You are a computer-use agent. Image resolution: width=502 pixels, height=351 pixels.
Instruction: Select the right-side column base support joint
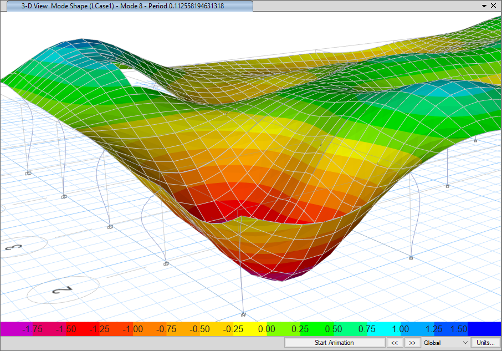(411, 258)
